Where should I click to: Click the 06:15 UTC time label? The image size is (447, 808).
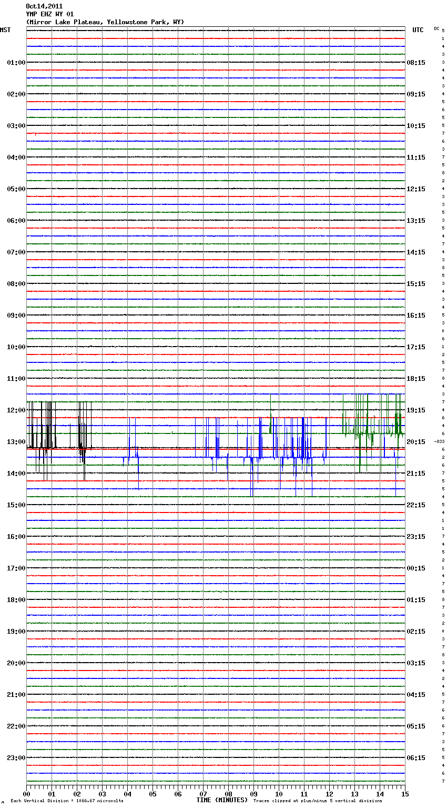416,758
